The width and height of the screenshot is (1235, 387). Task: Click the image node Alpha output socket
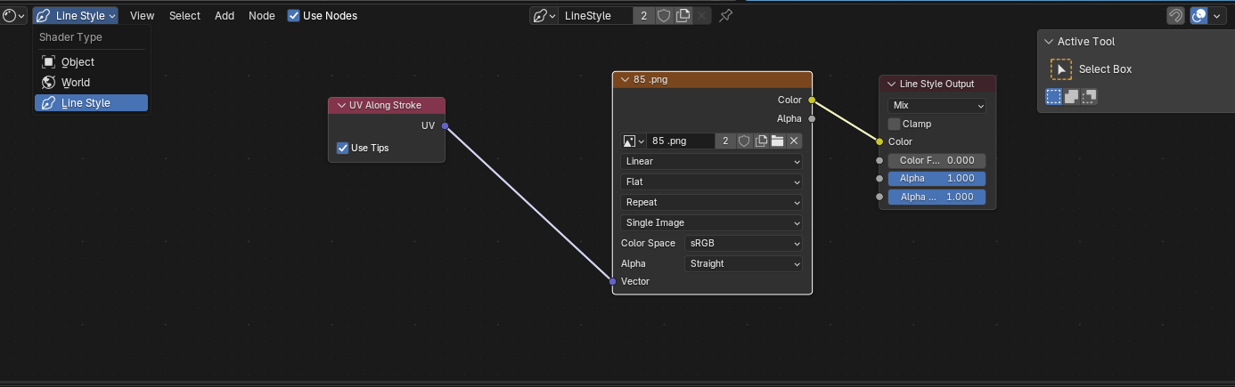click(x=812, y=118)
